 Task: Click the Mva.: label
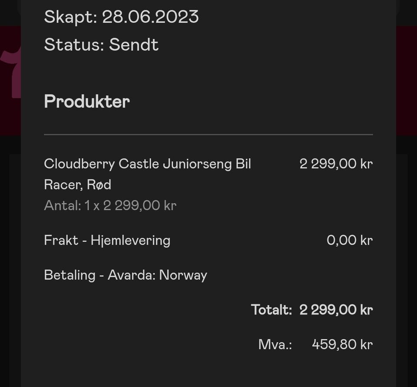click(275, 345)
